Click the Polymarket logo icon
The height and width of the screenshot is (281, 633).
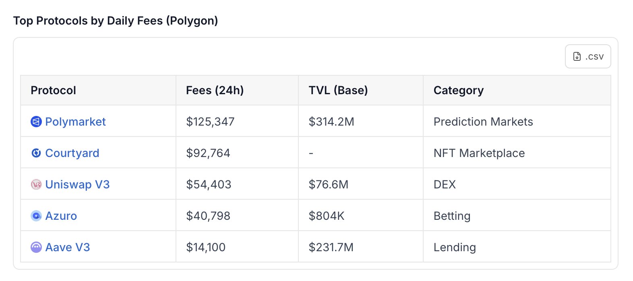(36, 122)
